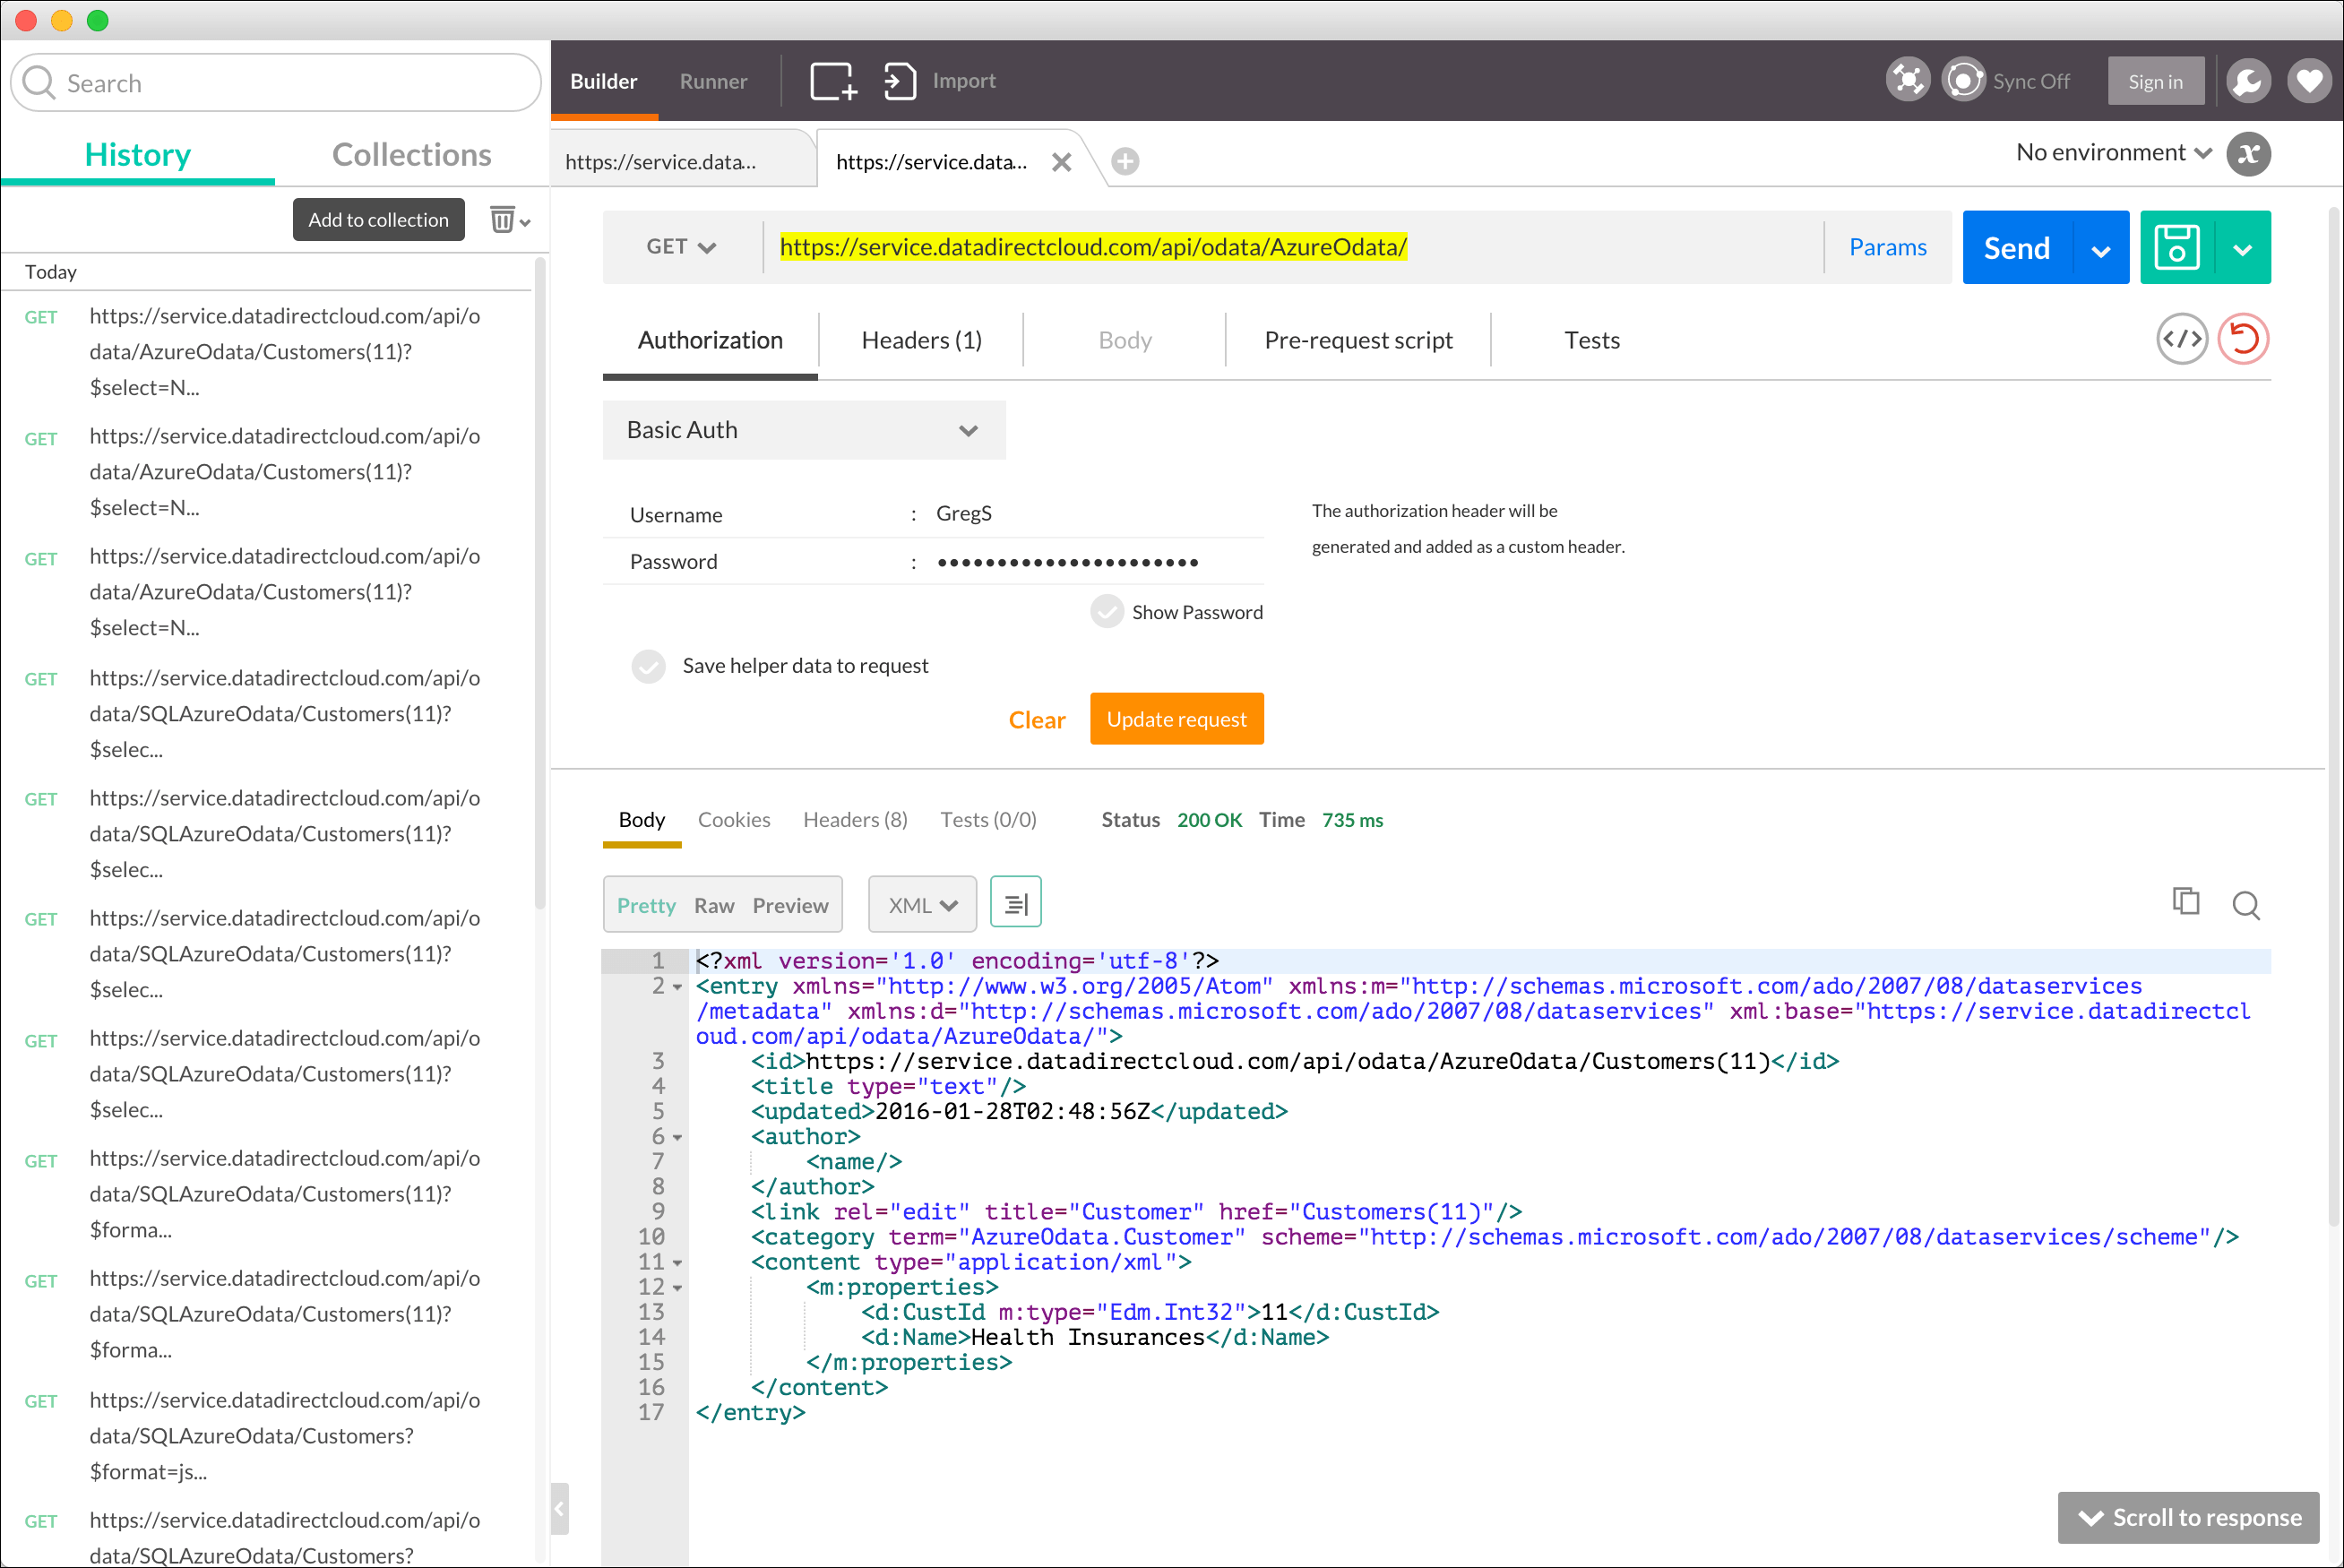
Task: Click the generate code snippet icon
Action: tap(2181, 340)
